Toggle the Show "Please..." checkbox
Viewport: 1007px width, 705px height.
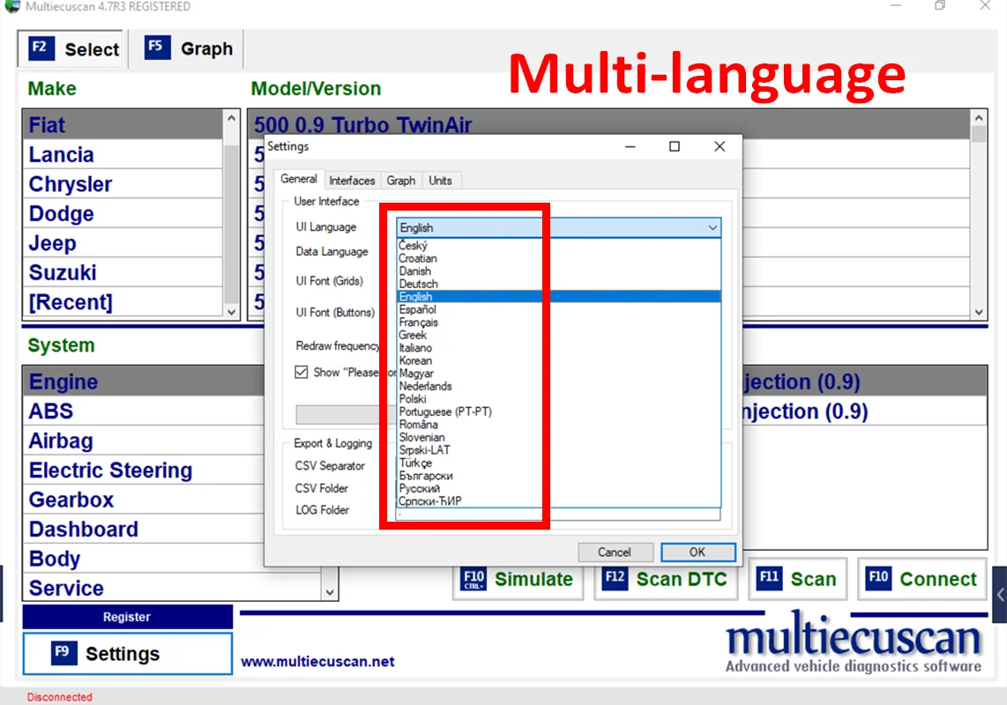(302, 372)
